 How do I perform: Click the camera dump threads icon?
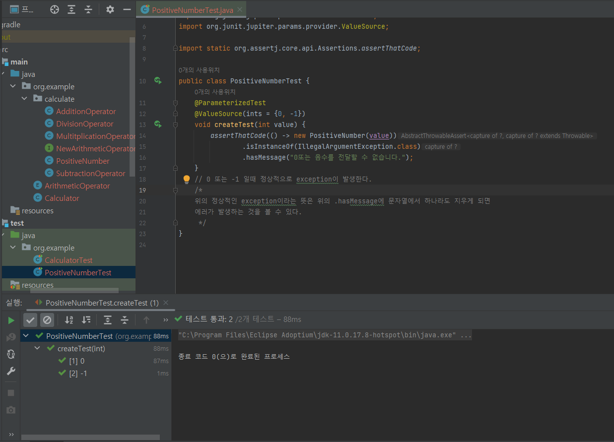pyautogui.click(x=11, y=410)
